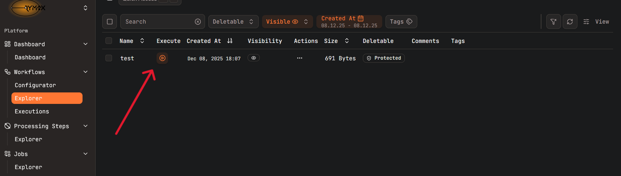Open the Processing Steps Explorer
Screen dimensions: 621x176
47,139
